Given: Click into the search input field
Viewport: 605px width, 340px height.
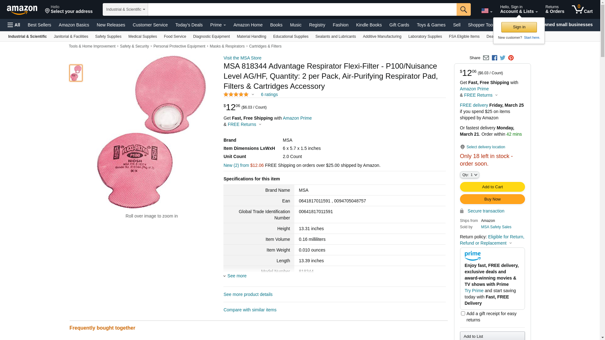Looking at the screenshot, I should pos(302,9).
